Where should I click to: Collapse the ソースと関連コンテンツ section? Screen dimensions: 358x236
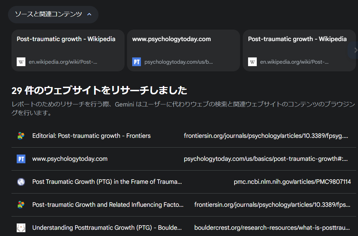pyautogui.click(x=53, y=14)
